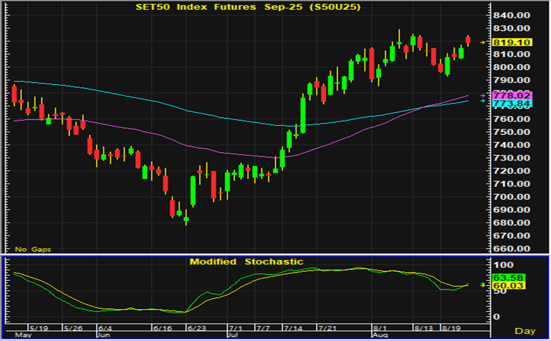
Task: Click the magenta arrow beside 778.02
Action: click(x=483, y=95)
